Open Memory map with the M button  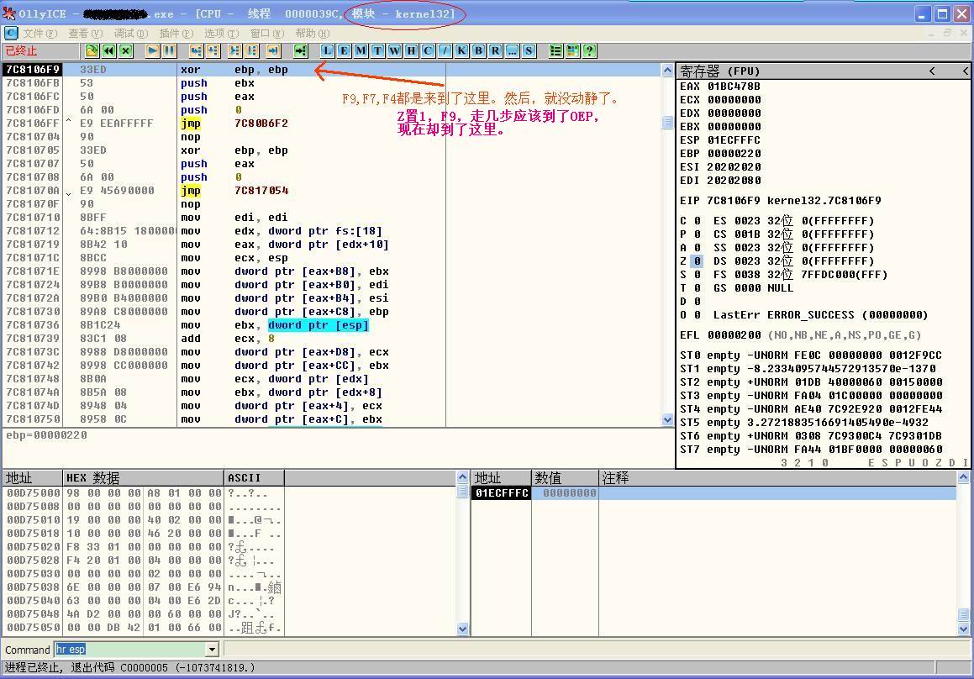tap(361, 50)
